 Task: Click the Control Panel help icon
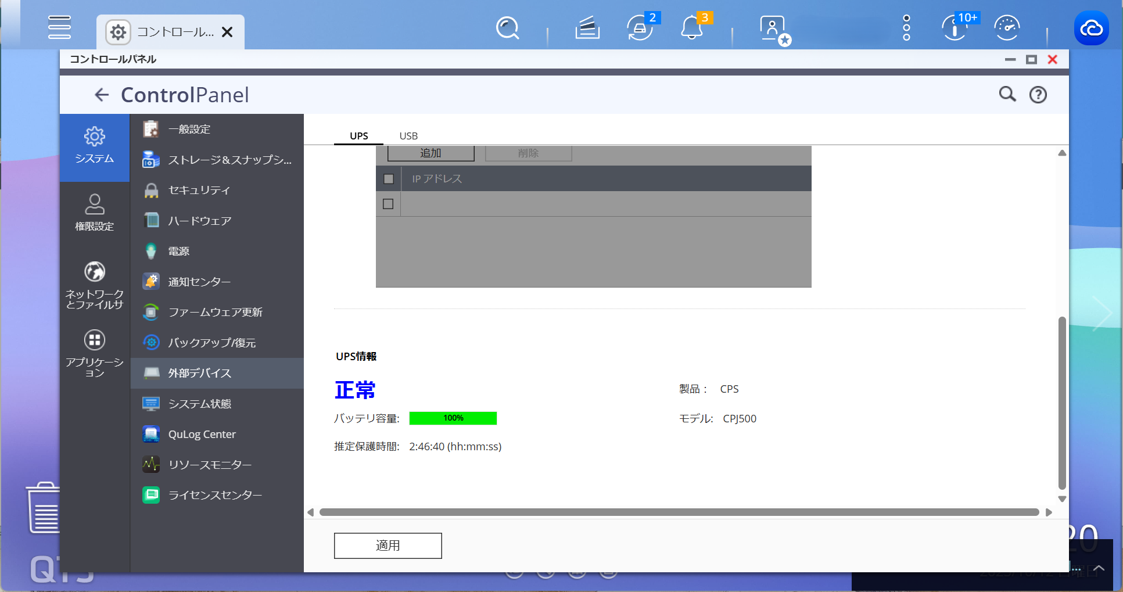point(1038,95)
